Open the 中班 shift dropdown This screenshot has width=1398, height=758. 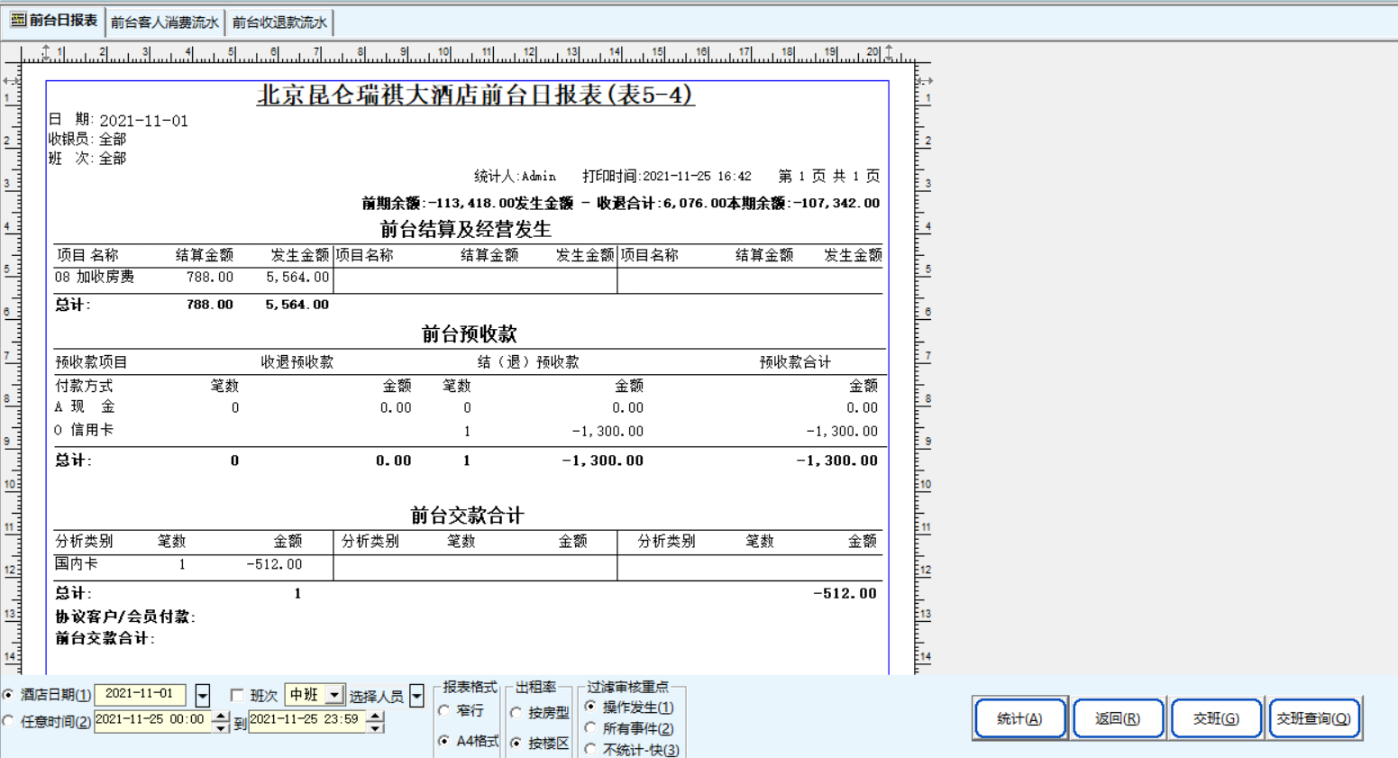pos(334,695)
